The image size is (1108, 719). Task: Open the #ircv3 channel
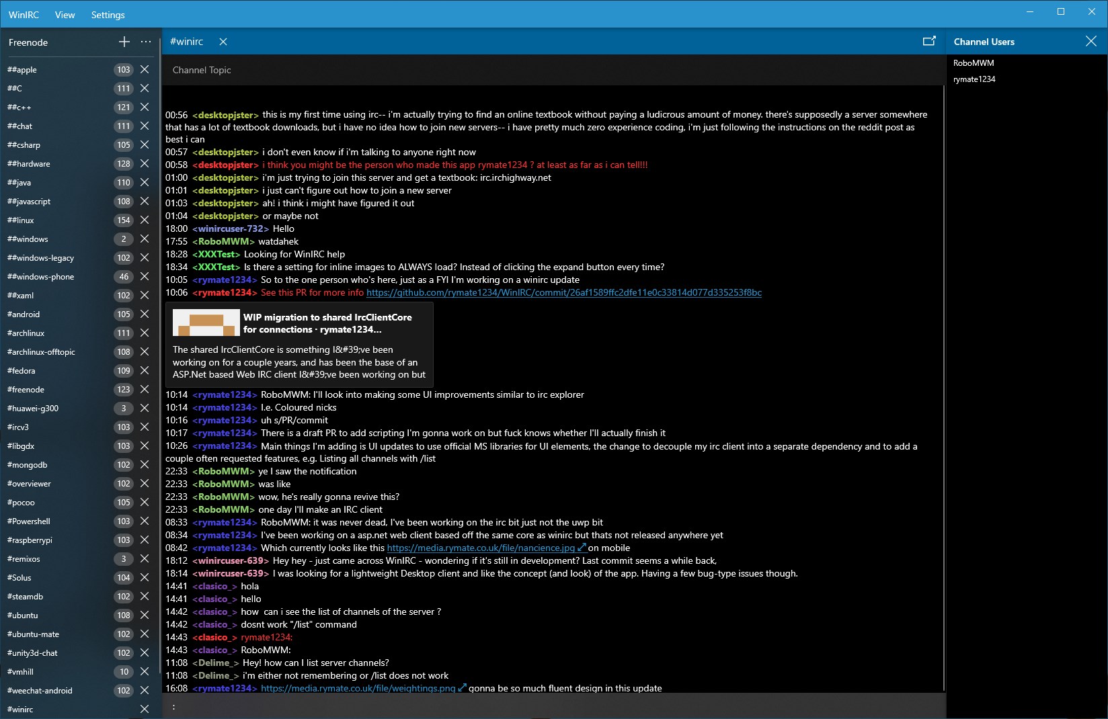click(18, 427)
